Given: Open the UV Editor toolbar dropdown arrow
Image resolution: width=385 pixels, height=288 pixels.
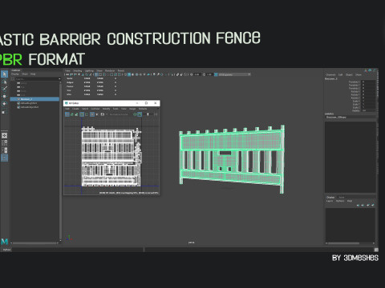Looking at the screenshot, I should tap(107, 114).
